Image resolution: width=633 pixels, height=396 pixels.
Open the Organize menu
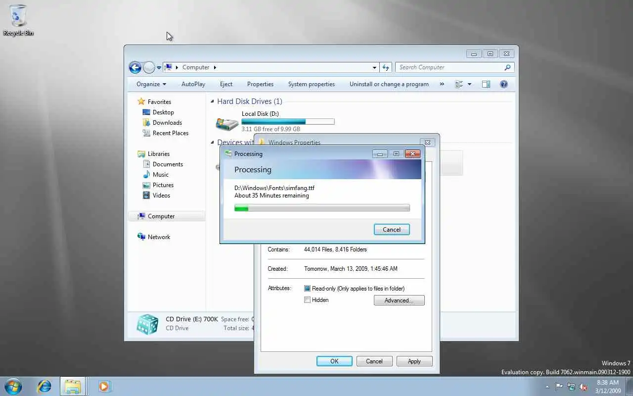[151, 84]
